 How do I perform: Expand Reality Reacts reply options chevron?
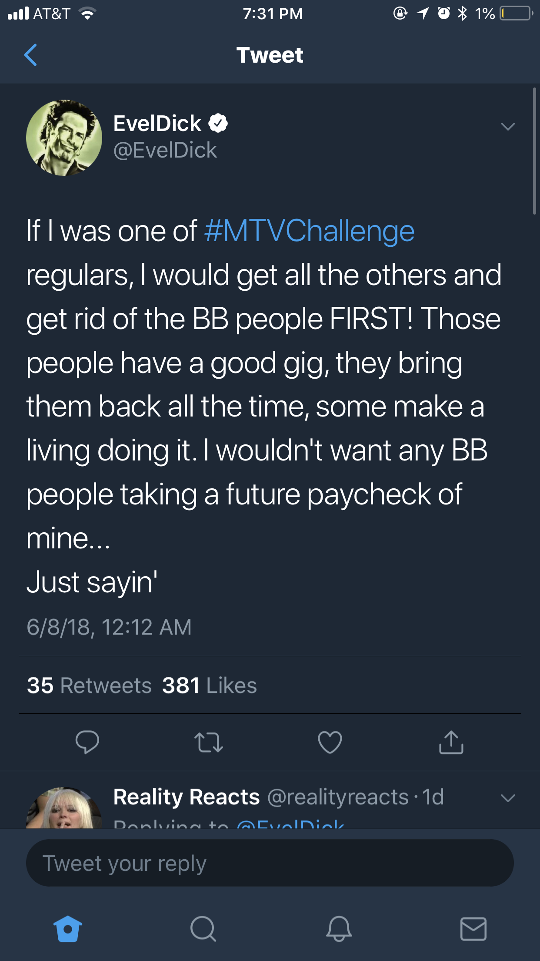508,798
